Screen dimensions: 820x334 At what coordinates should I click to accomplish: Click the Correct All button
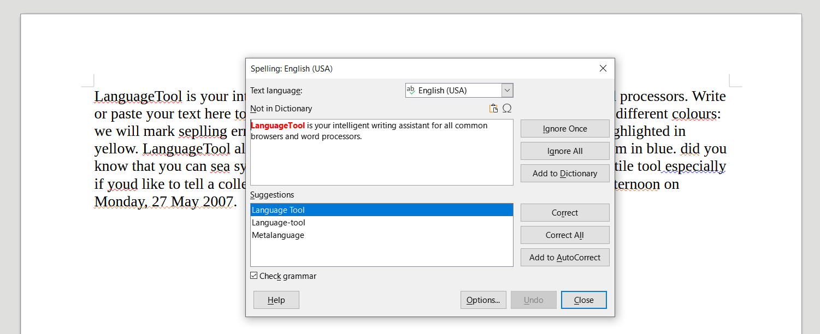pyautogui.click(x=565, y=235)
